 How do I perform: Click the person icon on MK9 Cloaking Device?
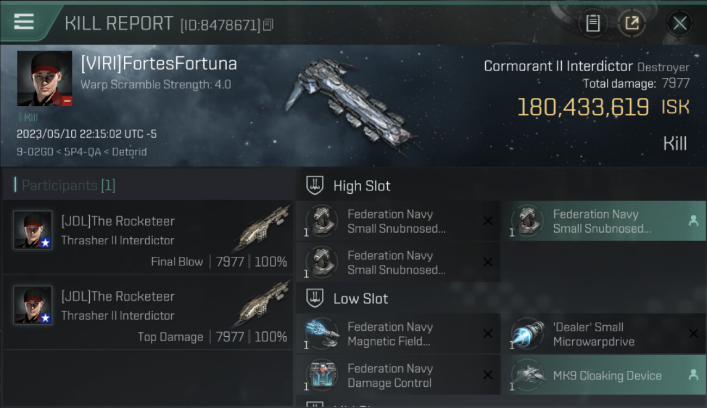(x=693, y=375)
